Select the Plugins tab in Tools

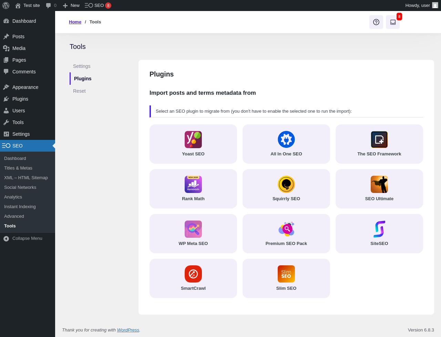coord(83,79)
